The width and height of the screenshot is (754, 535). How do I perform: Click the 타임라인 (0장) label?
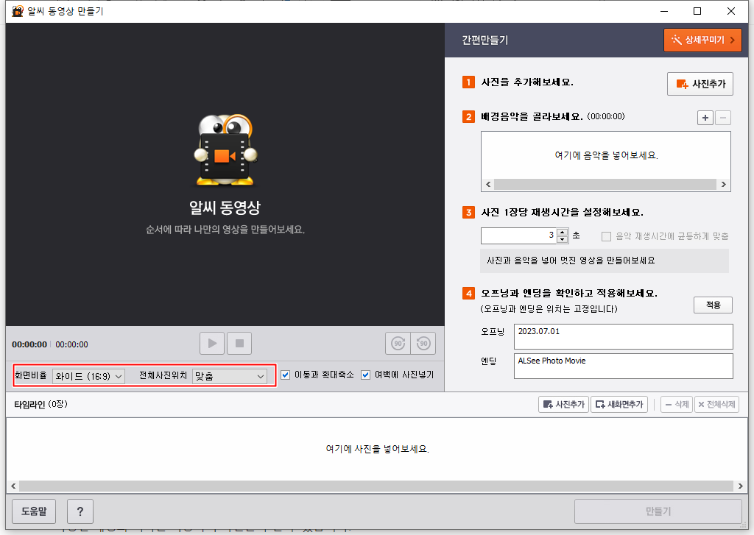click(x=40, y=404)
